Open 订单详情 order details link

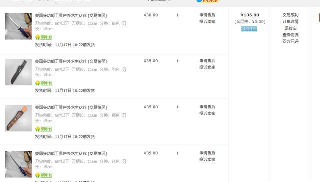[x=290, y=21]
